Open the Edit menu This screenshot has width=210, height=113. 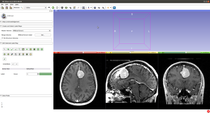coord(7,4)
